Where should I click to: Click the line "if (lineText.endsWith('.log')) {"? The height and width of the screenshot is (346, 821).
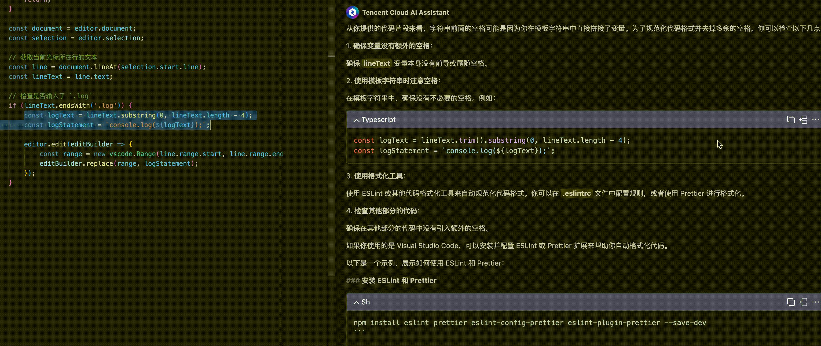(x=71, y=105)
